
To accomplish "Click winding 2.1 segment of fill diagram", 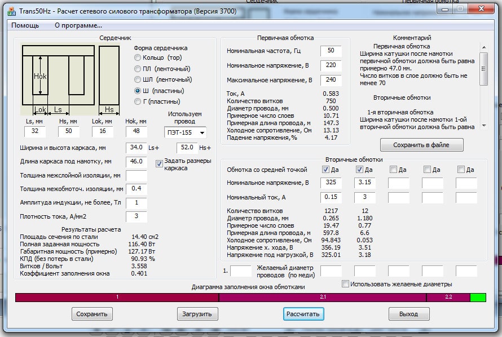I will (x=323, y=298).
